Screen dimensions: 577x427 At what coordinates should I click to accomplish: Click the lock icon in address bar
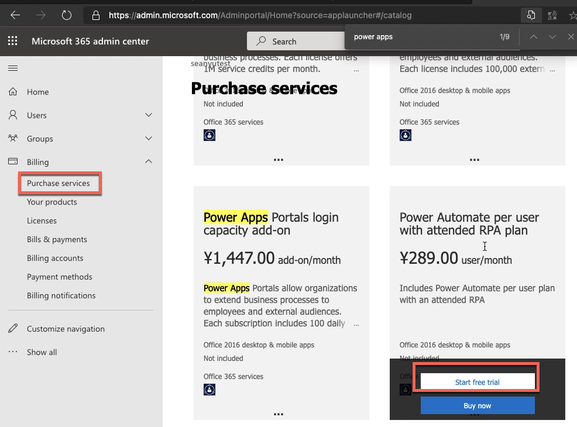(x=95, y=15)
